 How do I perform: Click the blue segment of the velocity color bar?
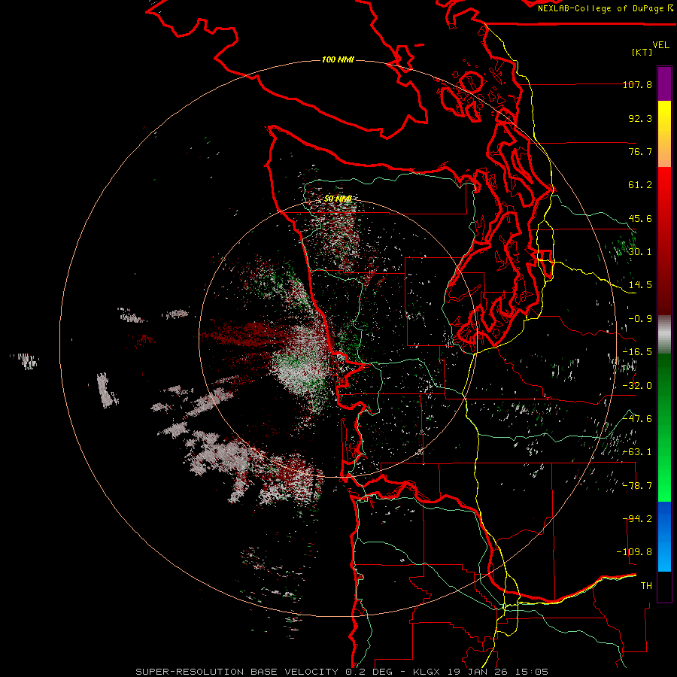pyautogui.click(x=664, y=536)
